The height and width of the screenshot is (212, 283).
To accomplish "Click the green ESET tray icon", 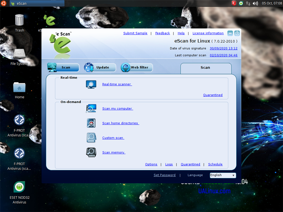I will [241, 3].
